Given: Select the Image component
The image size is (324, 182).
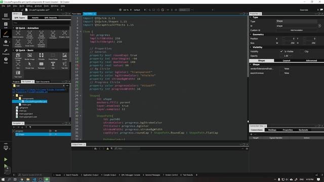Looking at the screenshot, I should coord(64,57).
